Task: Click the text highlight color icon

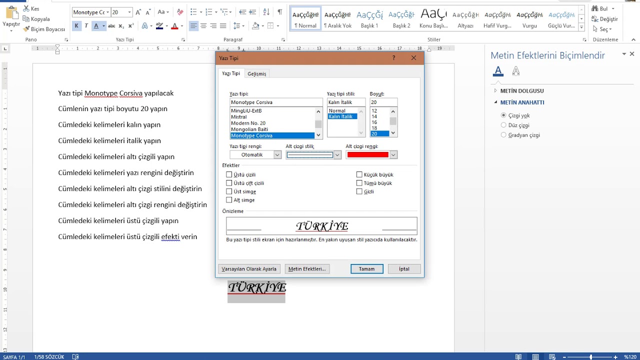Action: [x=160, y=25]
